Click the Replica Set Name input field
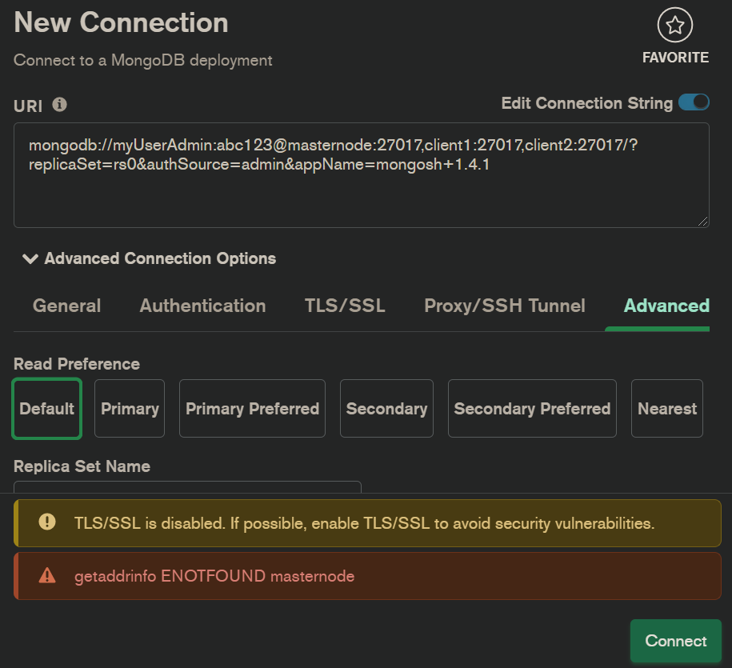Viewport: 732px width, 668px height. point(187,487)
